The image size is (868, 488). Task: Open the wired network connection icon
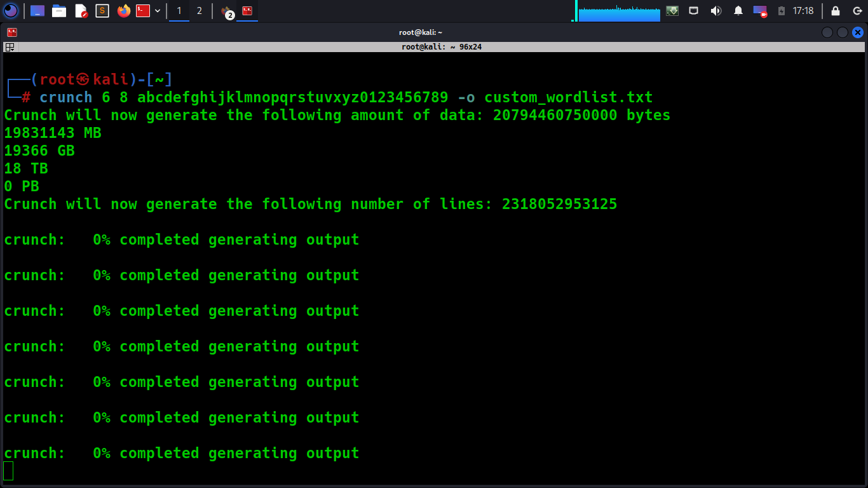click(694, 11)
